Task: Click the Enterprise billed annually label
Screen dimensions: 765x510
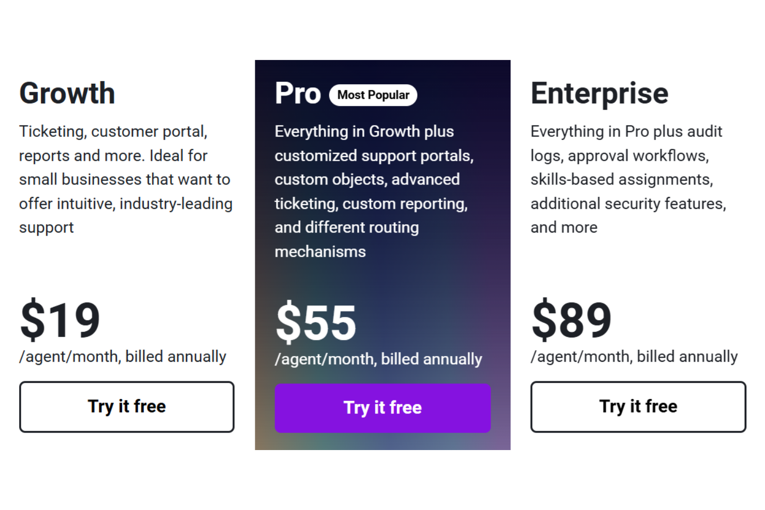Action: click(x=634, y=356)
